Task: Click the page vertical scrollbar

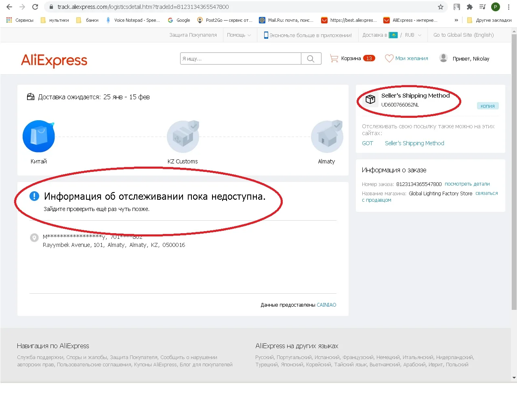Action: tap(514, 171)
